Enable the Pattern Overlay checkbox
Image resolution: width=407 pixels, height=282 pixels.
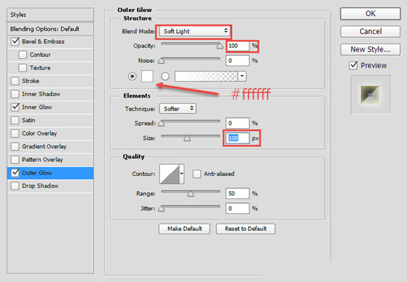pos(15,159)
